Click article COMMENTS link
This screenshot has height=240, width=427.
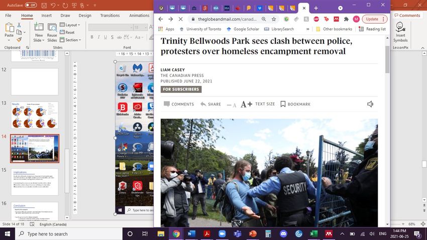pos(179,104)
